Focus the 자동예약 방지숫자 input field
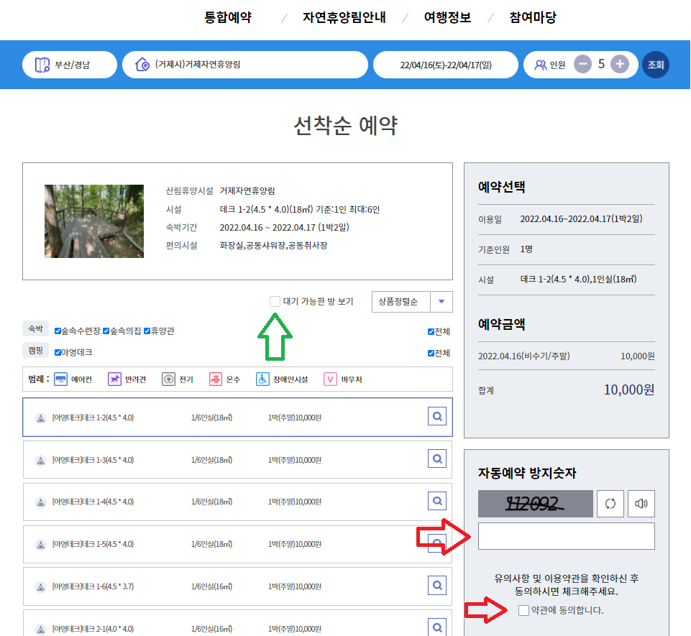Screen dimensions: 691x636 [x=567, y=536]
